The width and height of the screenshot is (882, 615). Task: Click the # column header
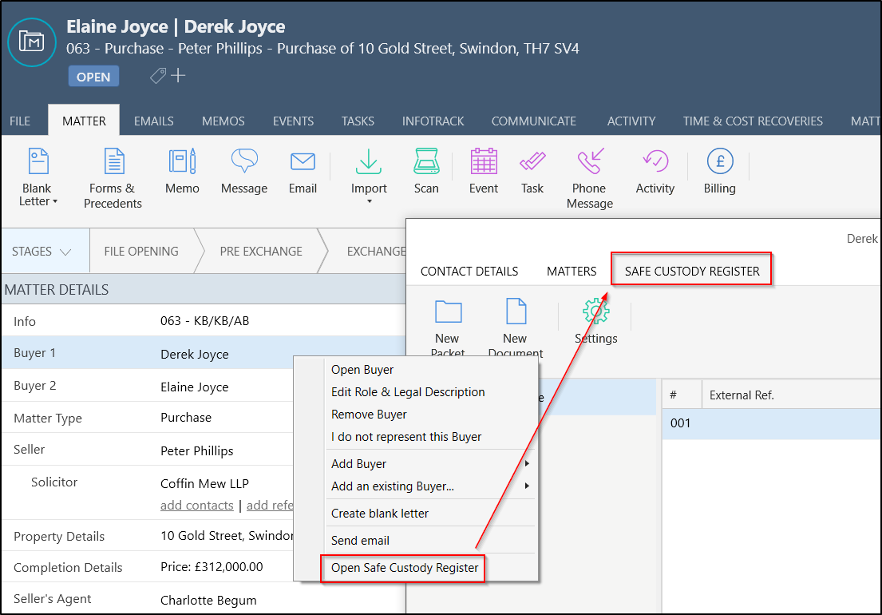coord(682,395)
